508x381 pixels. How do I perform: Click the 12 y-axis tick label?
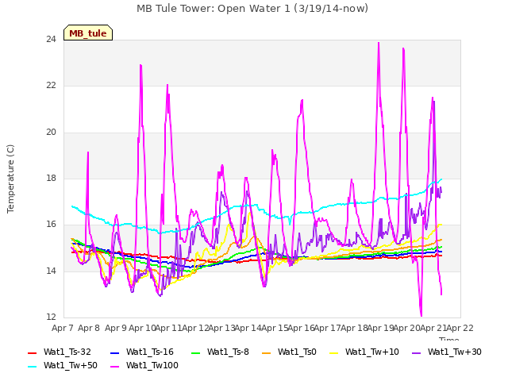click(51, 317)
